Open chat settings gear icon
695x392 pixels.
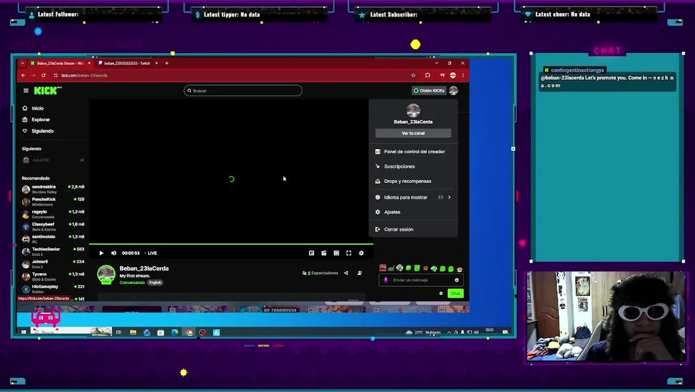click(x=441, y=293)
